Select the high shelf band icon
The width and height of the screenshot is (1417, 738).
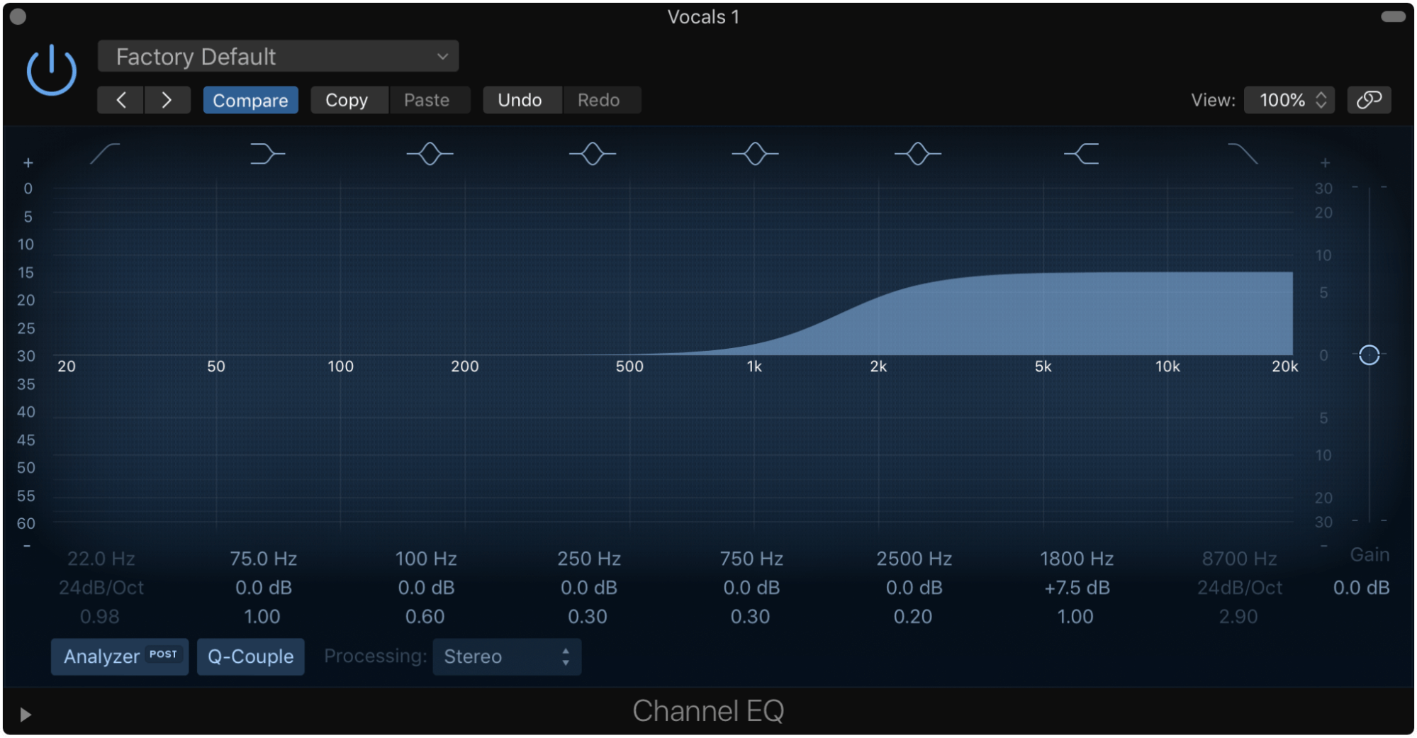pos(1080,154)
